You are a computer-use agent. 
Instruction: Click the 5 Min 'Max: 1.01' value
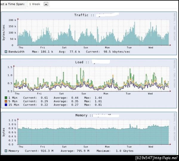click(93, 101)
